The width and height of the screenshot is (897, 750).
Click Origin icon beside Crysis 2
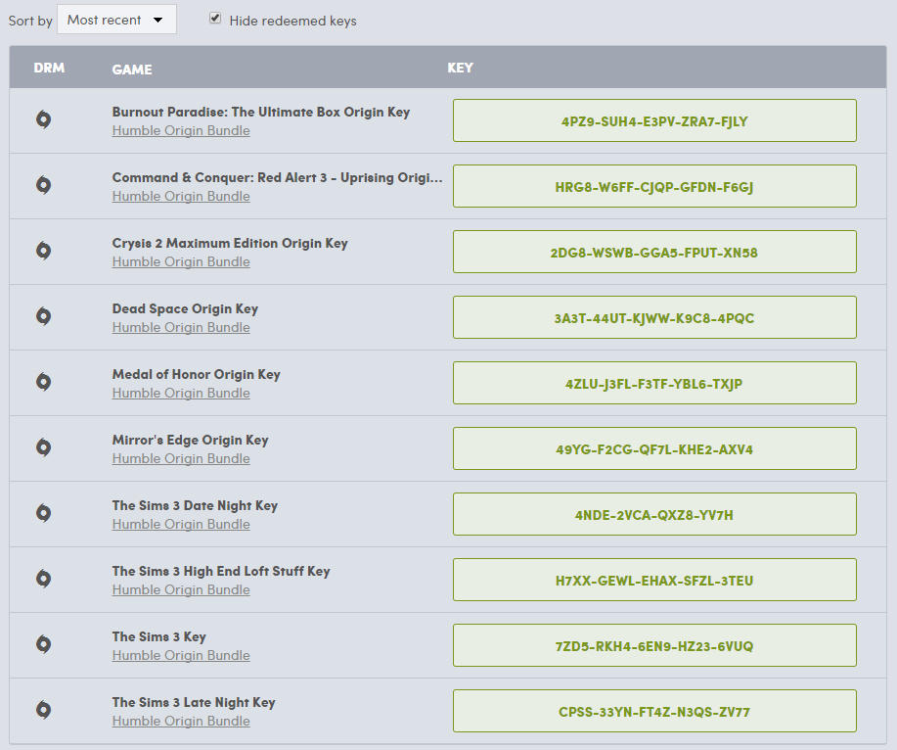click(43, 251)
